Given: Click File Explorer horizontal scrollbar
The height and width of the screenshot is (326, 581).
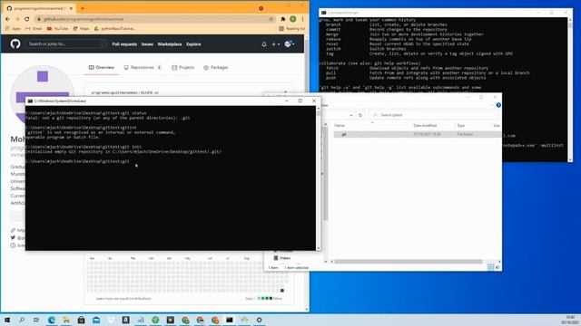Looking at the screenshot, I should pyautogui.click(x=408, y=262).
